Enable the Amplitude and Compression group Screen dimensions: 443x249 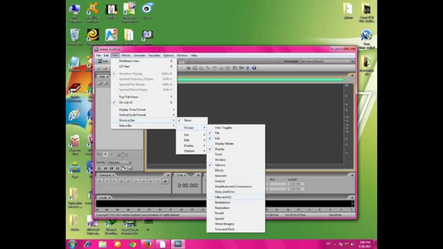[236, 186]
